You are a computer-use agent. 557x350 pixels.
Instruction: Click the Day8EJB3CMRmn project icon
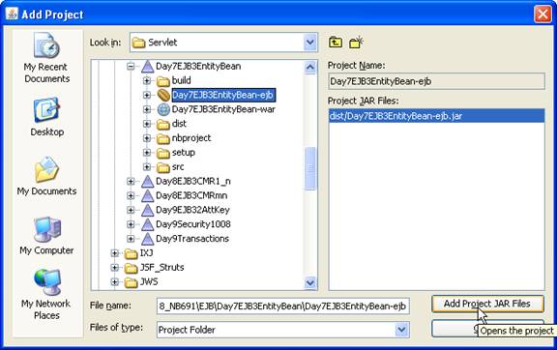pos(147,195)
